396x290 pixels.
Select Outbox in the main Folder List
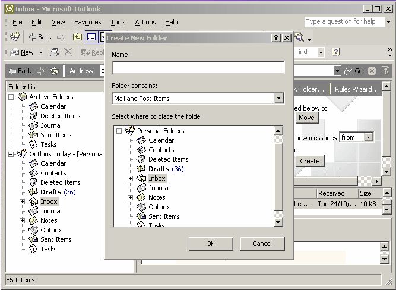[x=51, y=230]
